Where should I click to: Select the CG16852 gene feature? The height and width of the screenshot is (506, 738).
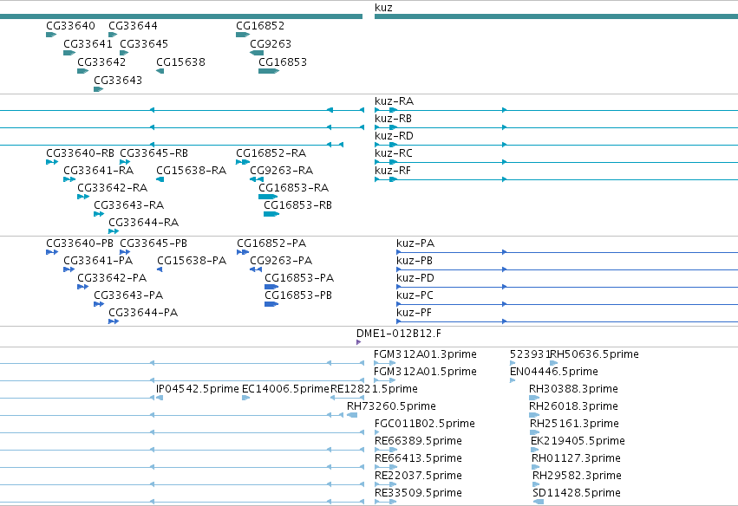pyautogui.click(x=243, y=35)
